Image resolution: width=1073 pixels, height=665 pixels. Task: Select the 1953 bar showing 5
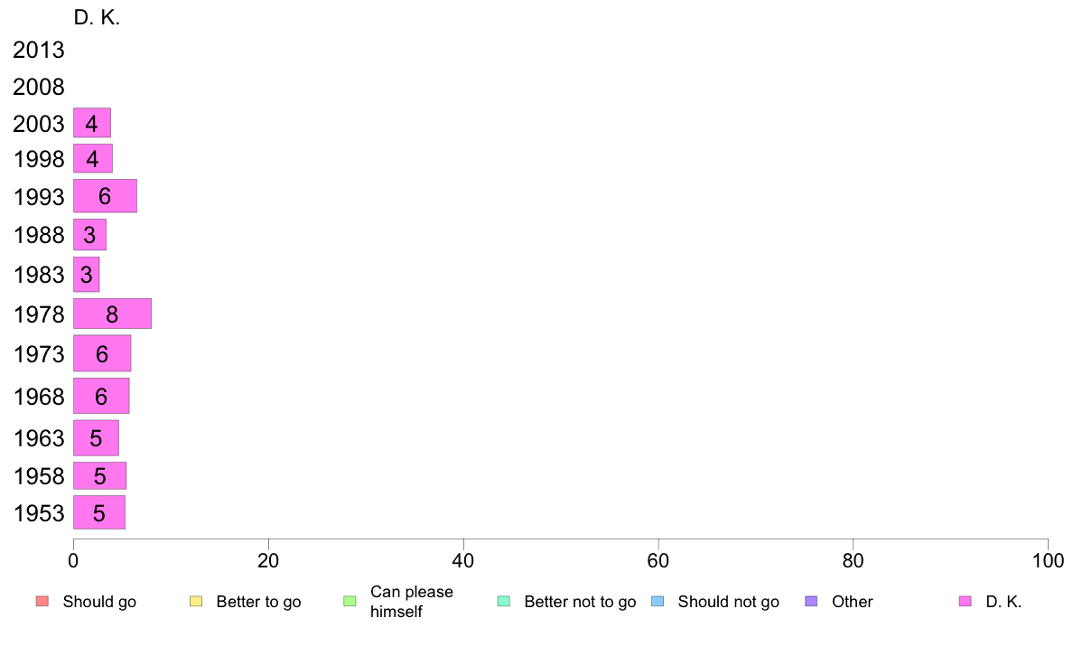tap(99, 512)
